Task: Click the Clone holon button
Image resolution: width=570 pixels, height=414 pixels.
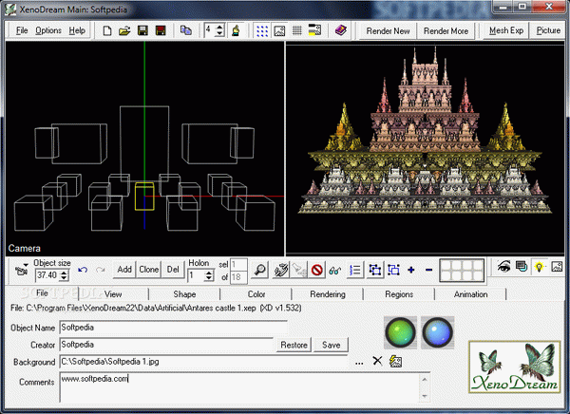Action: point(149,270)
